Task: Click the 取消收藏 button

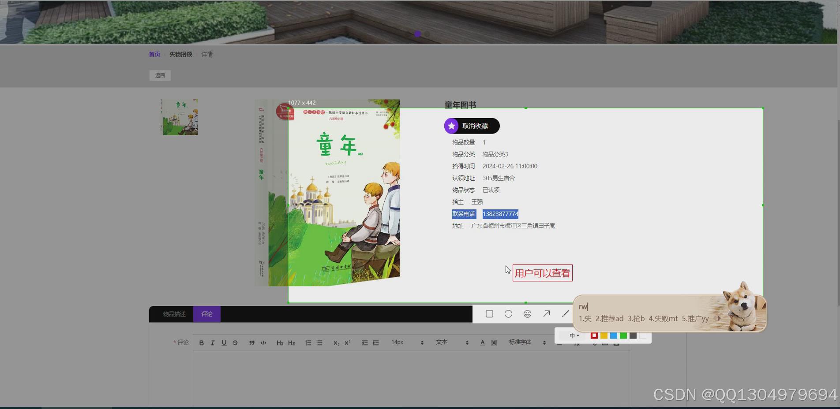Action: pyautogui.click(x=471, y=126)
